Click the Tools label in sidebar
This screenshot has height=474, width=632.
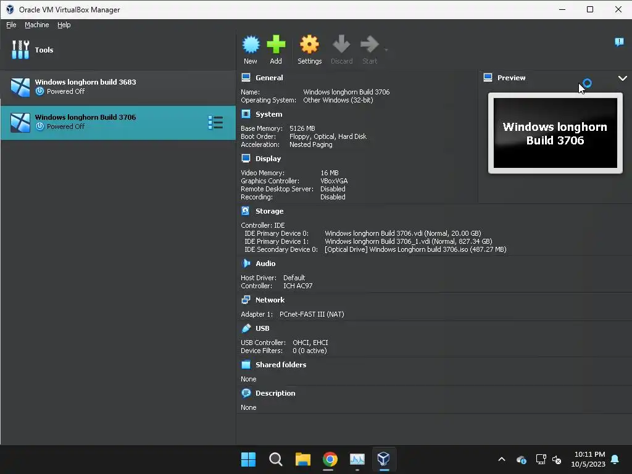point(44,50)
